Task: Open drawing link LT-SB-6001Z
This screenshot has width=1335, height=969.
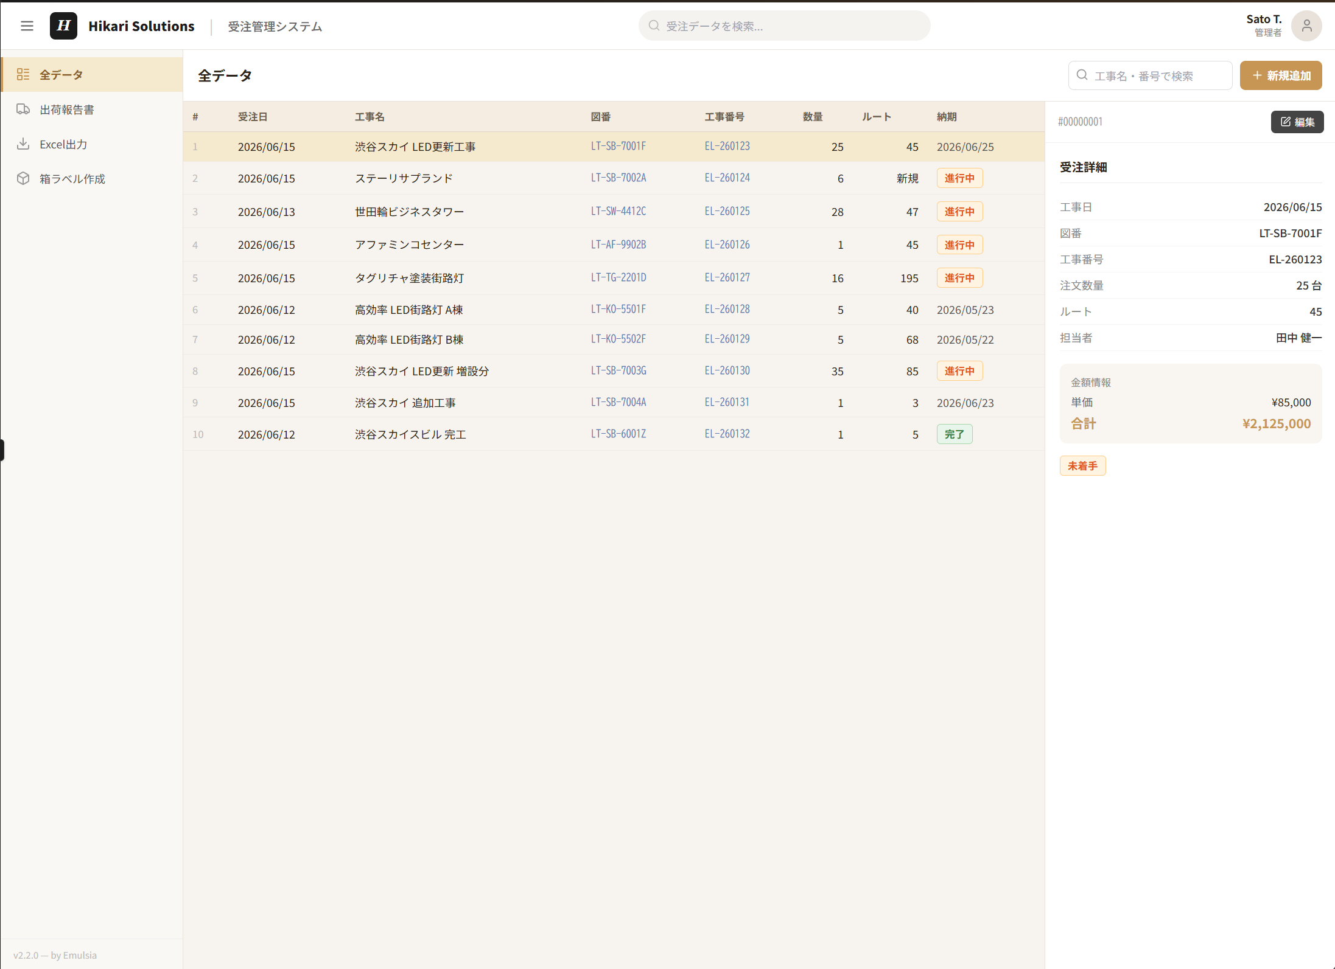Action: coord(618,434)
